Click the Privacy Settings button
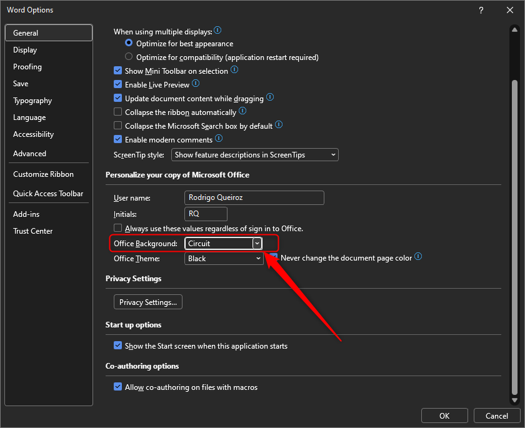525x428 pixels. [148, 302]
